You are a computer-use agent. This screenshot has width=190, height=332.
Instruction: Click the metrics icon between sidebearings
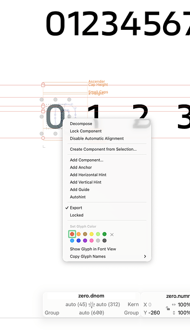point(91,305)
